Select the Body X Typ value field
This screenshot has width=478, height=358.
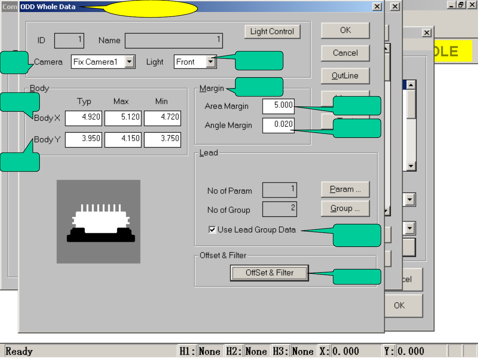84,118
